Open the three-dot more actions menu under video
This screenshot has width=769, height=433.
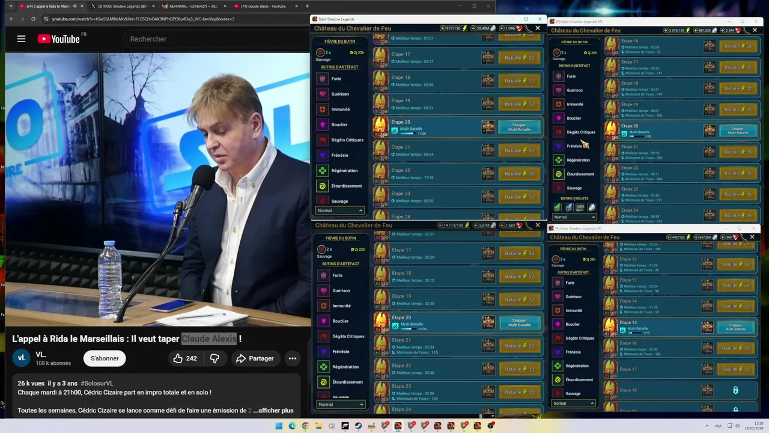click(x=293, y=358)
